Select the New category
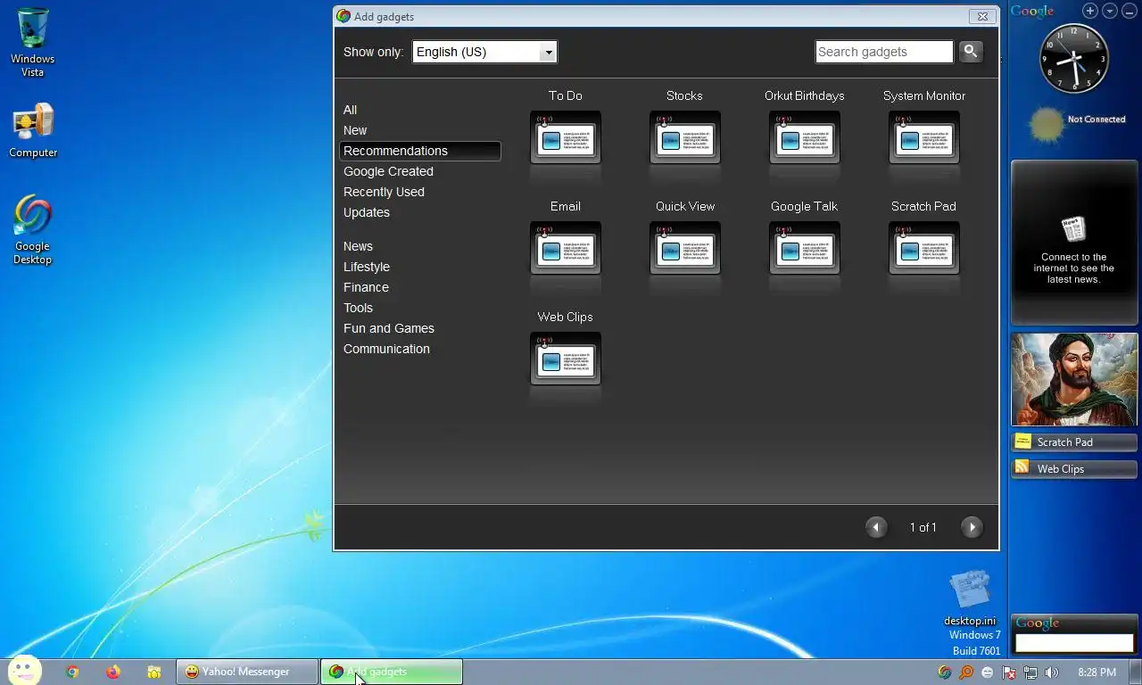Viewport: 1142px width, 685px height. pyautogui.click(x=355, y=130)
